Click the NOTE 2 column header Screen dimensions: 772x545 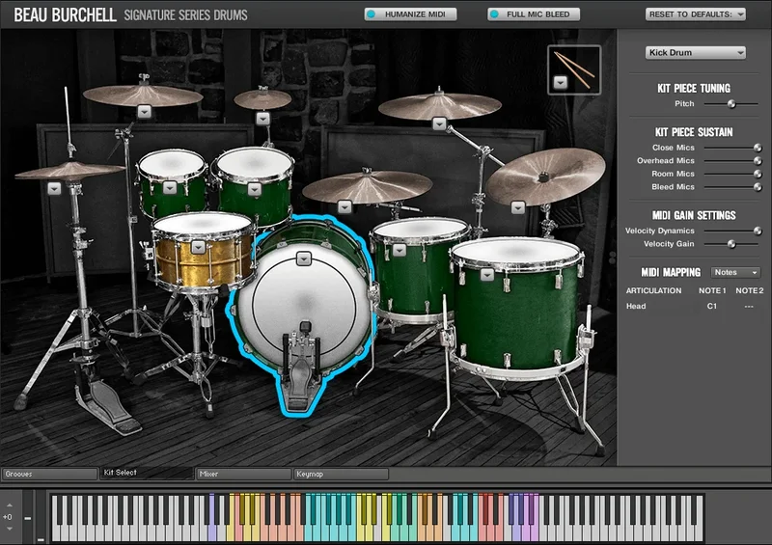click(750, 291)
